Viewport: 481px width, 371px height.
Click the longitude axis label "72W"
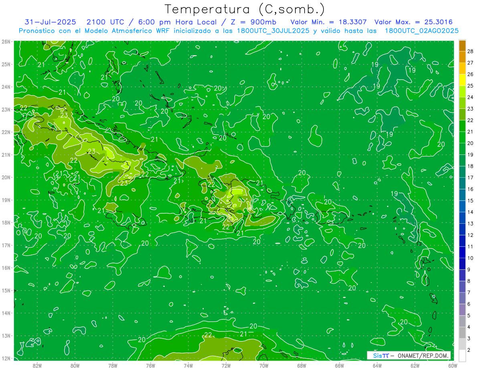[226, 365]
